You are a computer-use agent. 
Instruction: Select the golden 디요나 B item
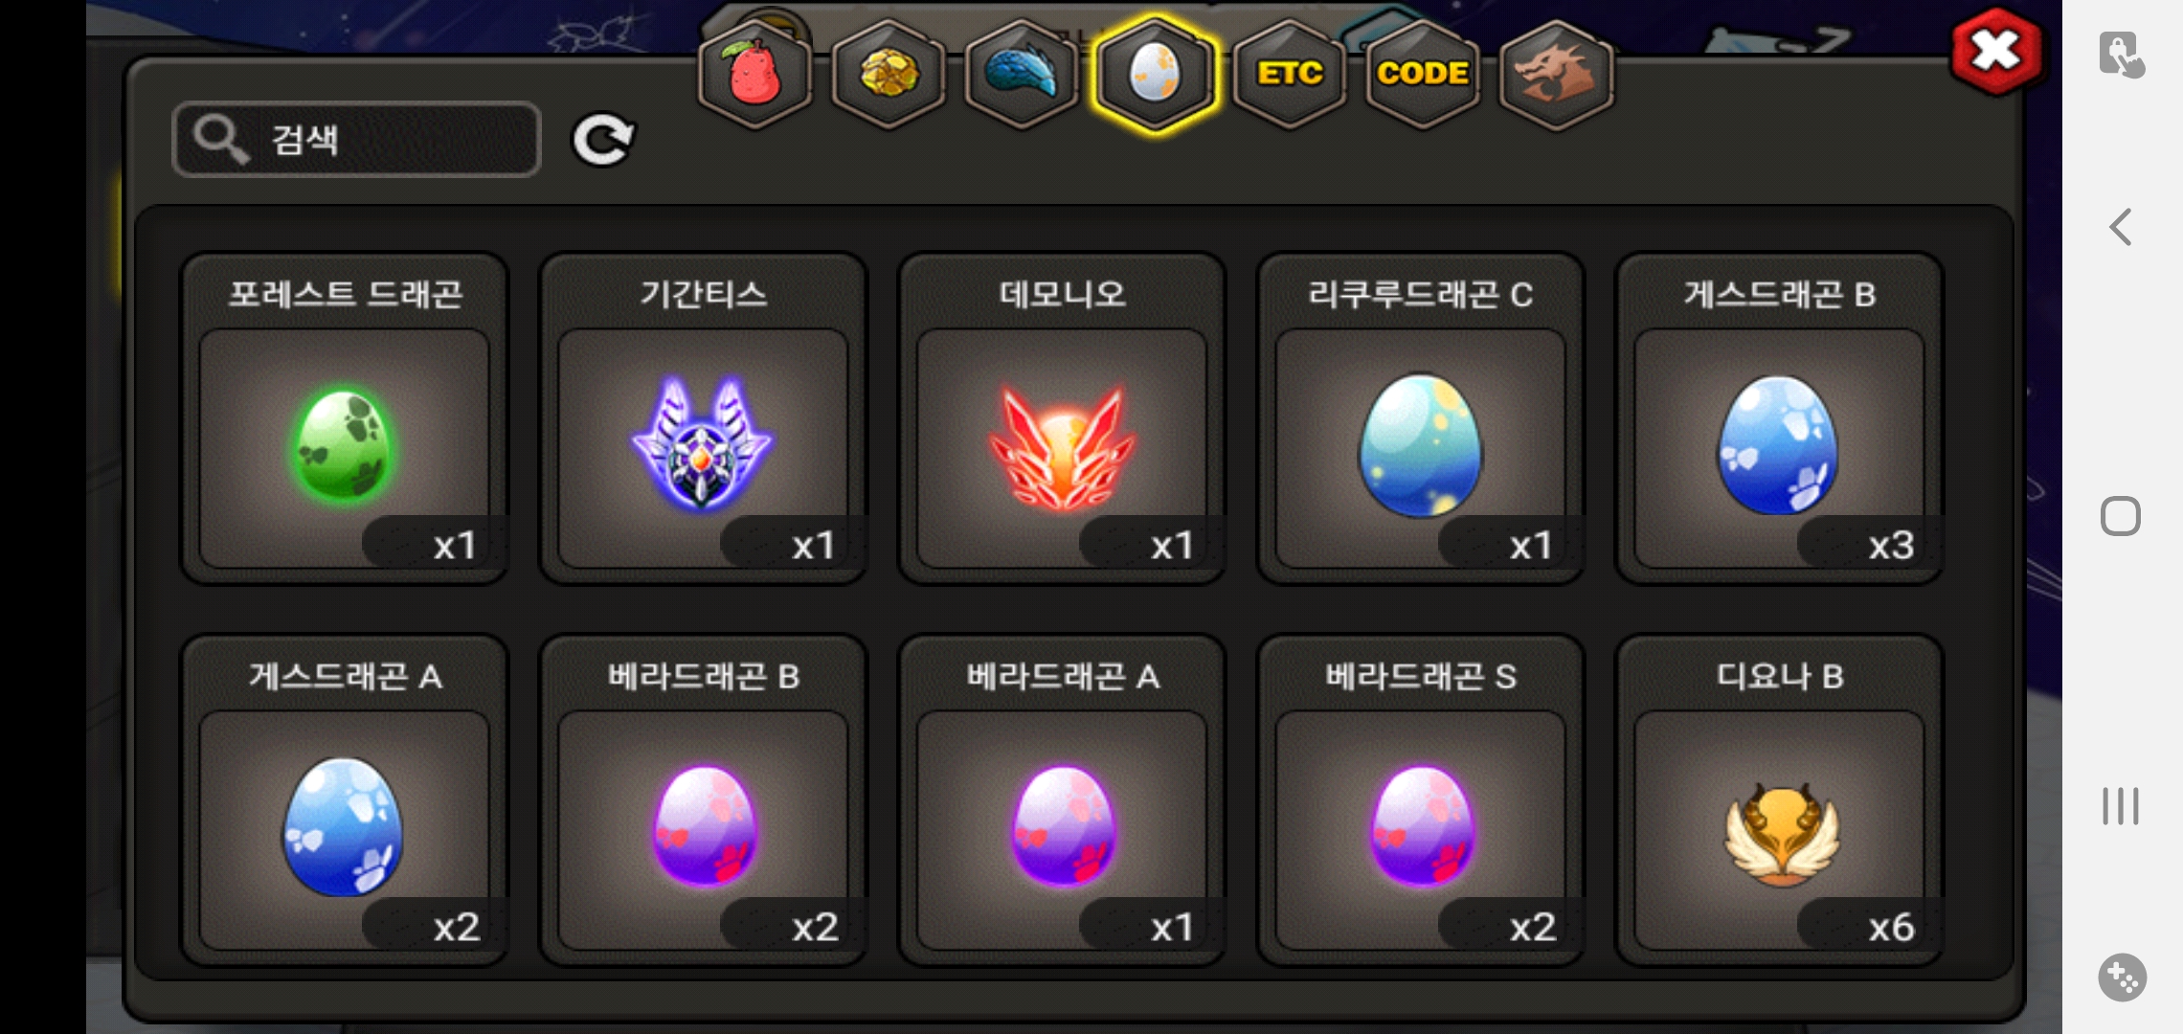(x=1780, y=800)
